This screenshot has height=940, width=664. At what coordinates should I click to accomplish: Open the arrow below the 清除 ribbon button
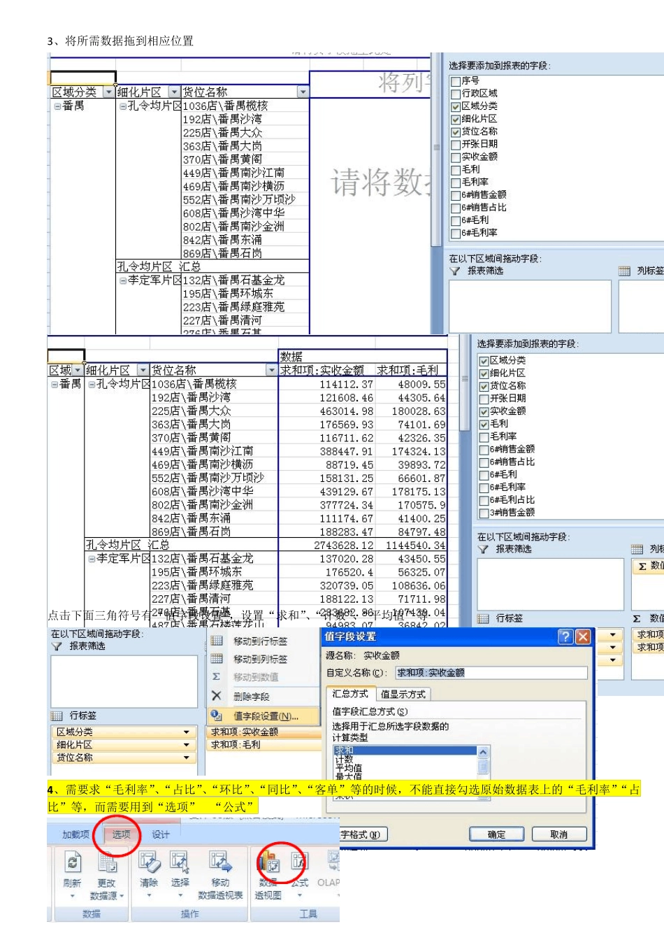tap(149, 896)
